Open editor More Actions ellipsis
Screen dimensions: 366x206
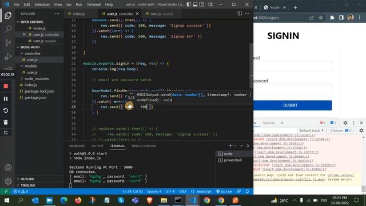(247, 14)
